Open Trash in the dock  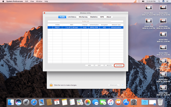(x=160, y=102)
